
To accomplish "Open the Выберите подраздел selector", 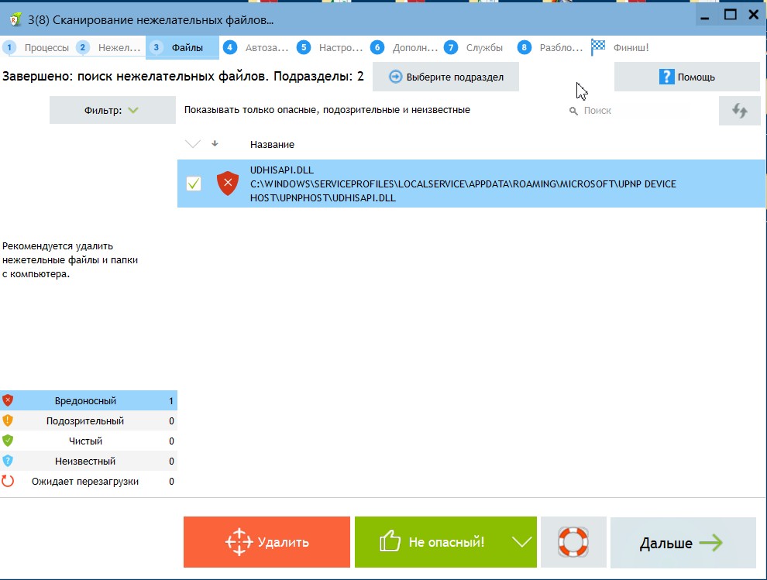I will (445, 77).
